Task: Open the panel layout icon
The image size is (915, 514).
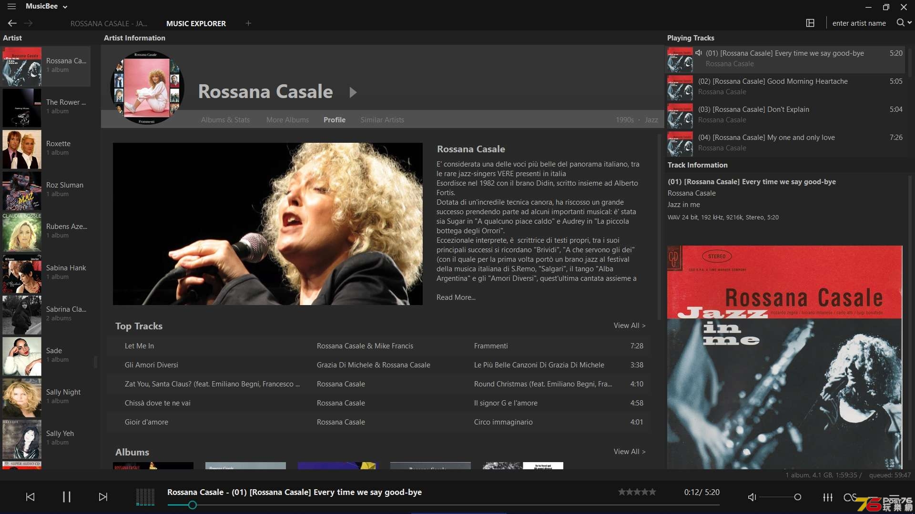Action: click(810, 23)
